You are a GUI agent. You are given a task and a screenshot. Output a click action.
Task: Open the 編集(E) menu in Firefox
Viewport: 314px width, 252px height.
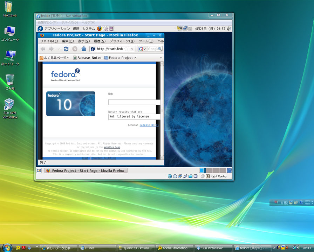(68, 41)
